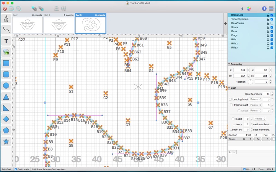This screenshot has height=172, width=276.
Task: Enable the Insert checkbox
Action: point(233,119)
